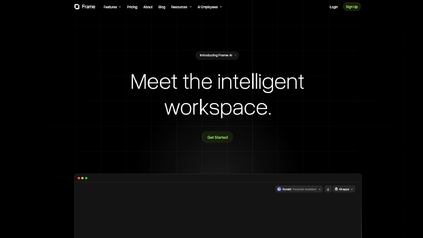Open the About page
Viewport: 423px width, 238px height.
coord(148,7)
